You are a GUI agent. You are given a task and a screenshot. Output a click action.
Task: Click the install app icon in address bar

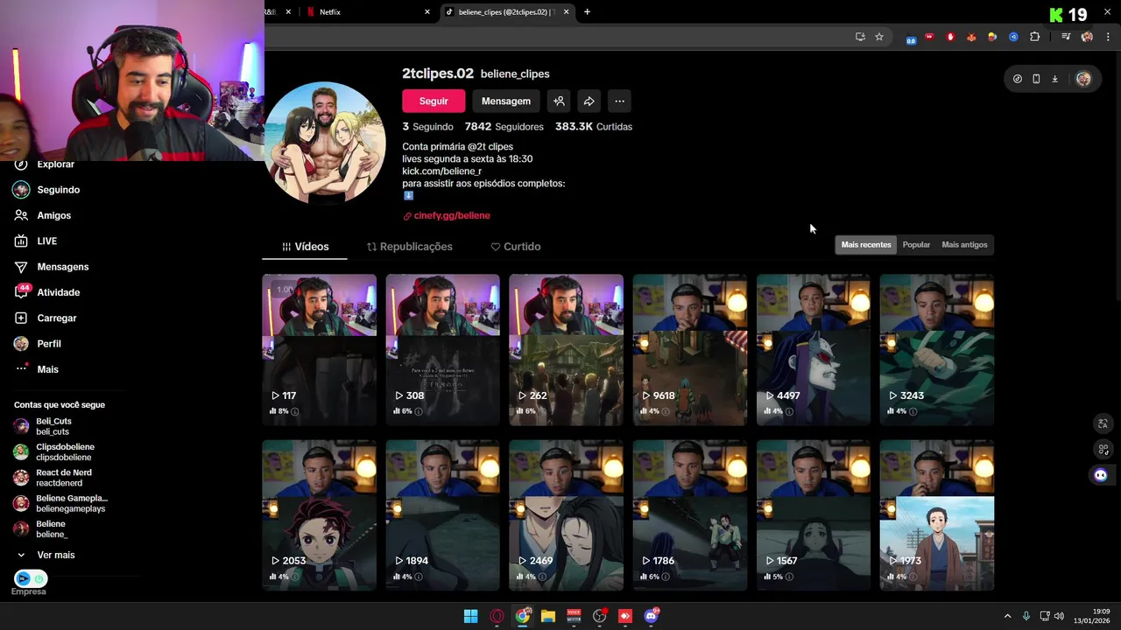pyautogui.click(x=860, y=37)
